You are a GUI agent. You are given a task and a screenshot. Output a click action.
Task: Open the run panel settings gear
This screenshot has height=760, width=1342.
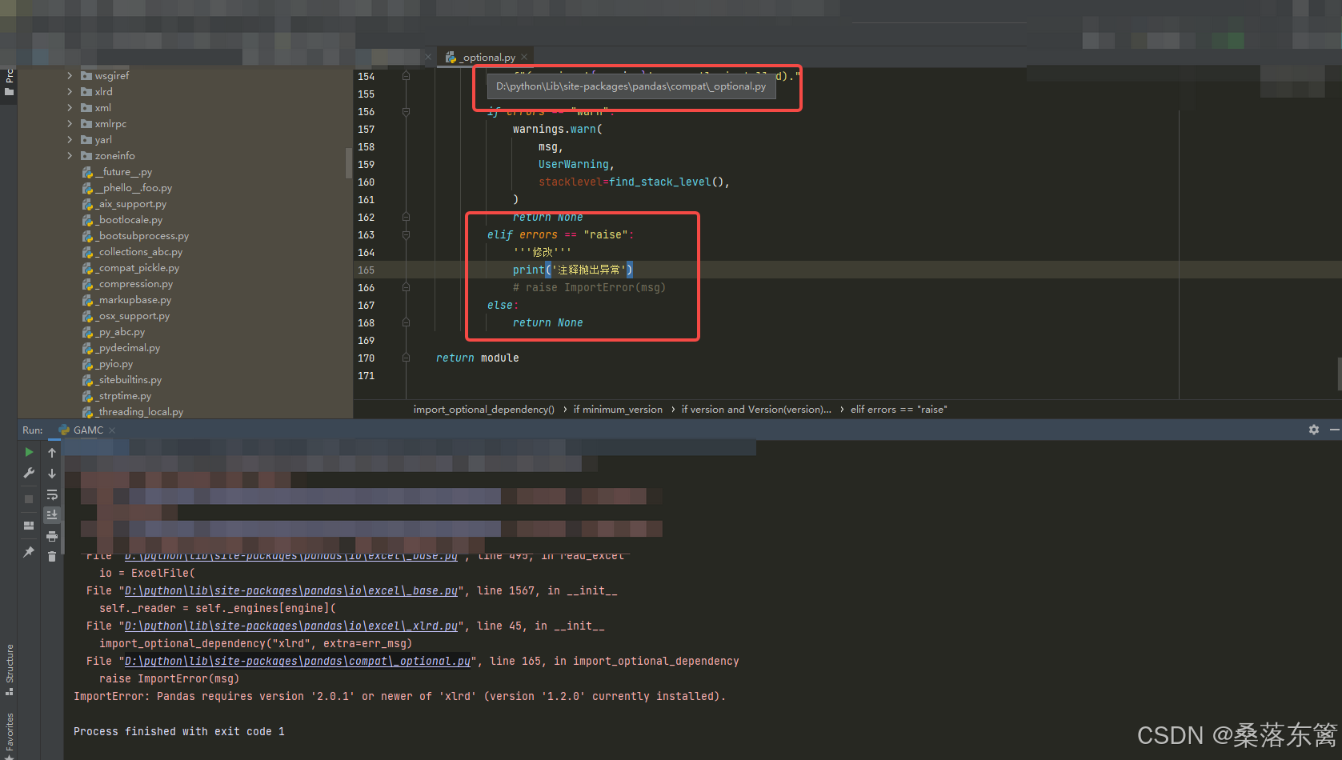coord(1313,430)
